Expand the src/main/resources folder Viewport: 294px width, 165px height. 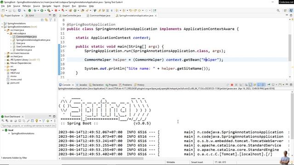5,53
